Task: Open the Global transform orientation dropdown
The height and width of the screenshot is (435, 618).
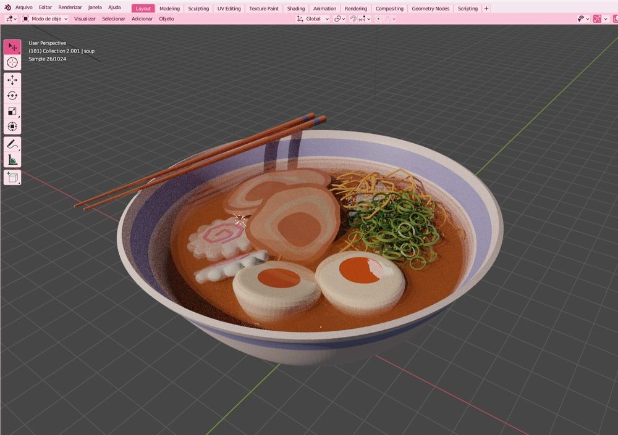Action: pos(313,19)
